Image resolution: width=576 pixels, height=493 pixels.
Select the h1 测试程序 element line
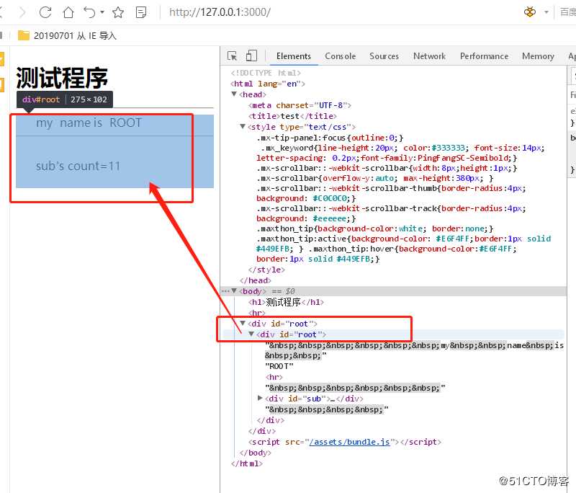click(286, 302)
